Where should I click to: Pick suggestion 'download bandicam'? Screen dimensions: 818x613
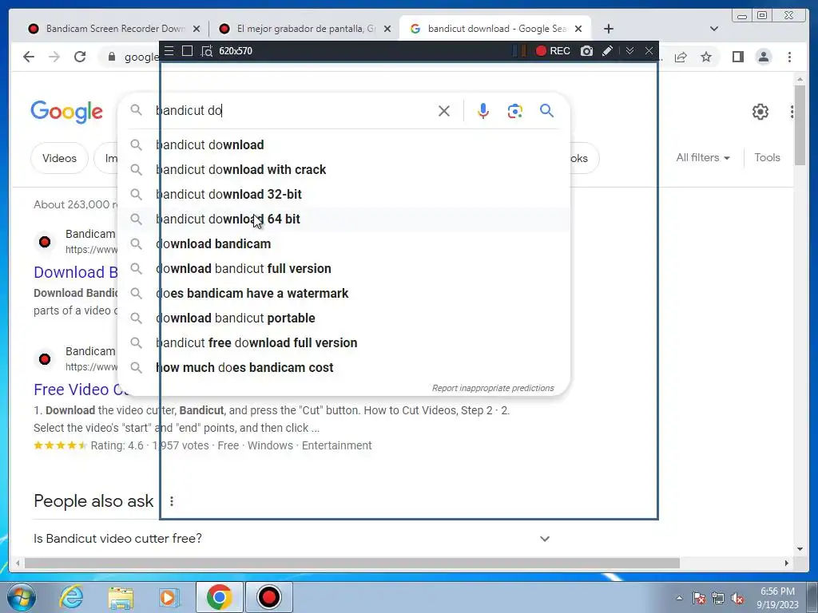click(x=344, y=244)
